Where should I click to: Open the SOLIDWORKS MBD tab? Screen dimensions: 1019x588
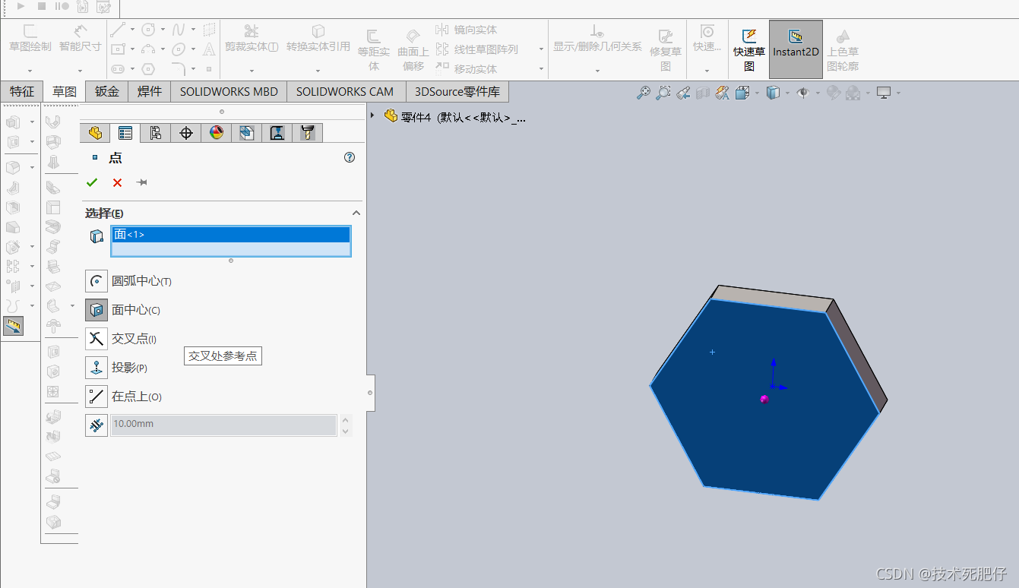tap(229, 91)
